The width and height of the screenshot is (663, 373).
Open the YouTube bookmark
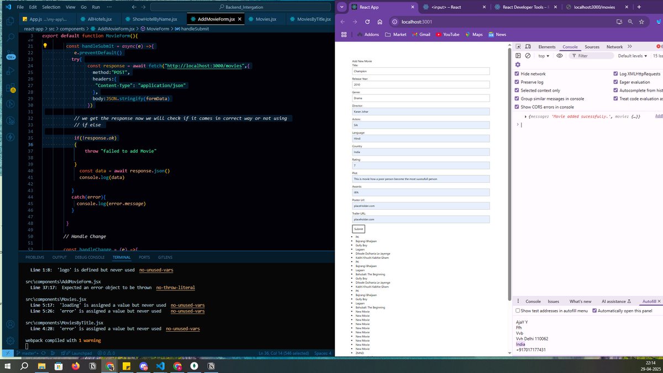pos(448,34)
